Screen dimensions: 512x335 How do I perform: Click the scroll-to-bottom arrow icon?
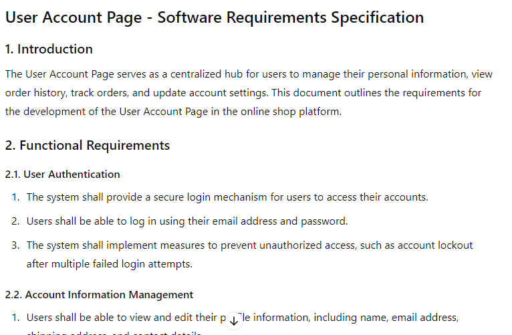point(234,321)
